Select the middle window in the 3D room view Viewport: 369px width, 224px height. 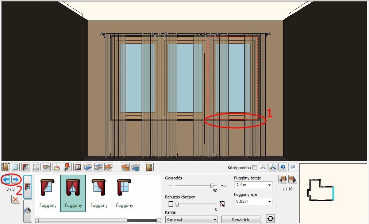coord(185,78)
